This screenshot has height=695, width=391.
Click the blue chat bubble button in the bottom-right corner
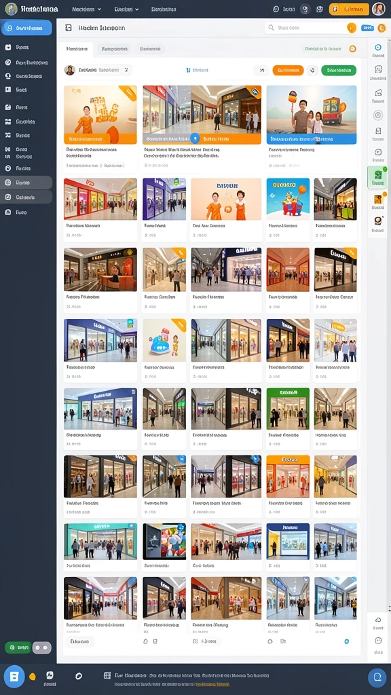[377, 677]
